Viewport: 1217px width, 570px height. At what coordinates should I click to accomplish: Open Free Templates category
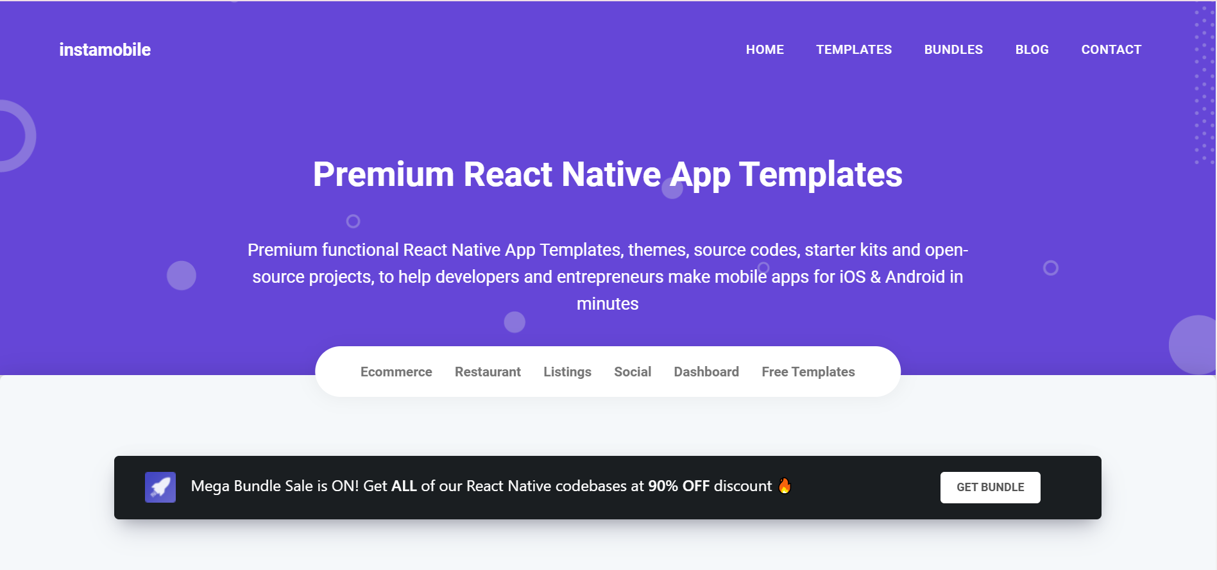coord(808,372)
